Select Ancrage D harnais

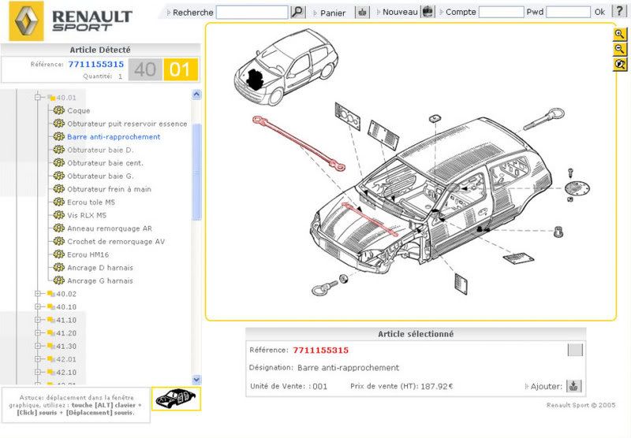pyautogui.click(x=100, y=268)
